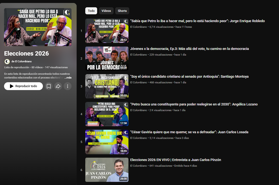The width and height of the screenshot is (279, 185).
Task: Click the playlist cover thumbnail
Action: 38,27
